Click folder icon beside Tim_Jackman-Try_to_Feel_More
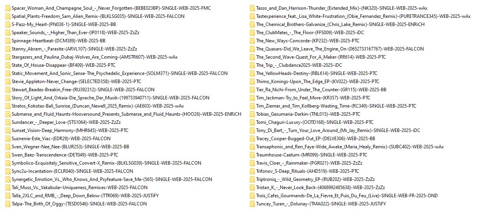Image resolution: width=479 pixels, height=212 pixels. pyautogui.click(x=252, y=97)
